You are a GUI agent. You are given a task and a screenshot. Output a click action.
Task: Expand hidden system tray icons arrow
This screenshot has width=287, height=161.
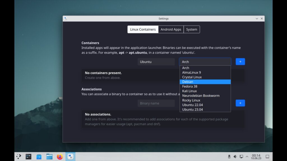(x=247, y=157)
